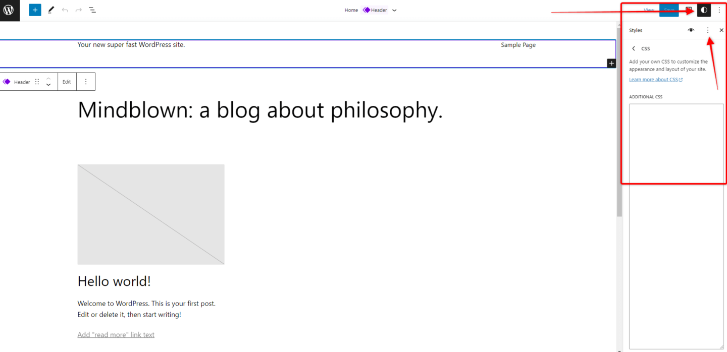This screenshot has height=352, width=727.
Task: Click the black add block plus in header
Action: [611, 63]
